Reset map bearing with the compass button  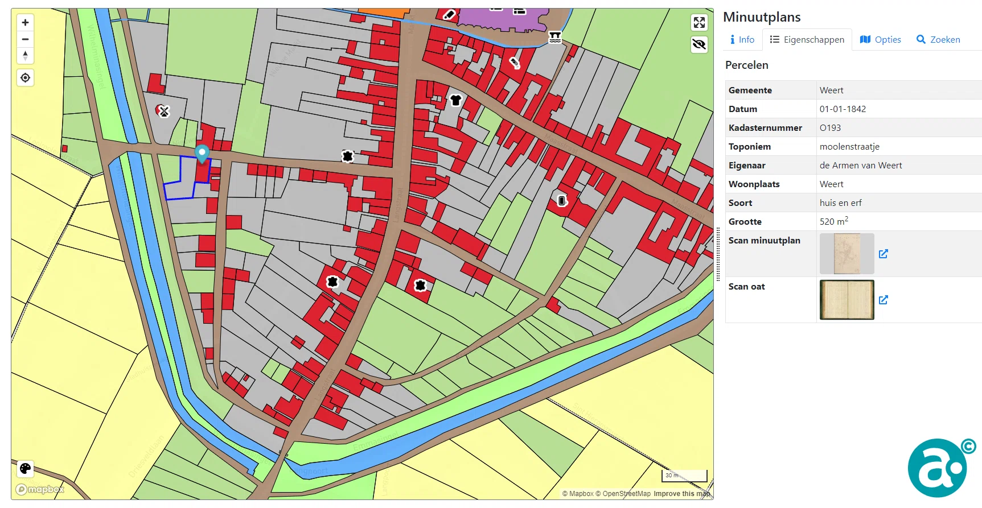25,56
